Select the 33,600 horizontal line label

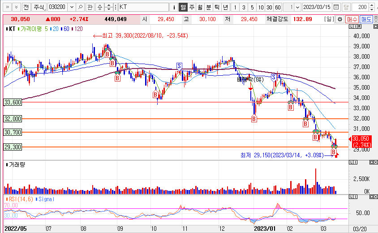pos(13,102)
